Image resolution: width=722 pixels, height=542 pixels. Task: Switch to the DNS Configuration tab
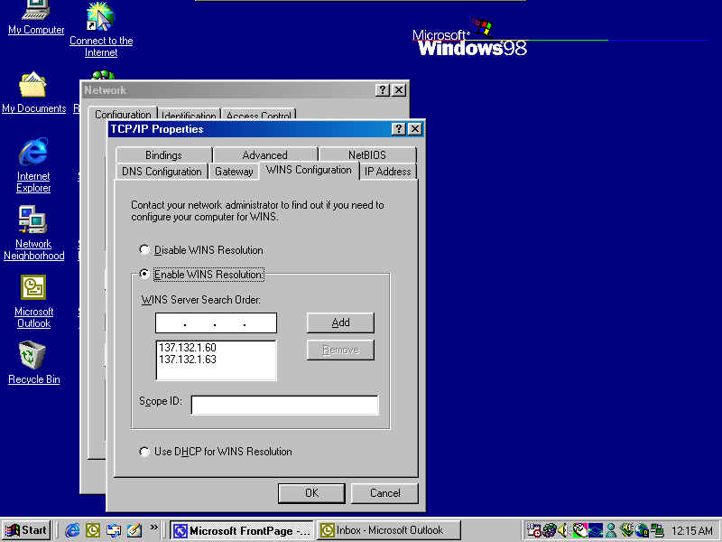click(x=162, y=172)
